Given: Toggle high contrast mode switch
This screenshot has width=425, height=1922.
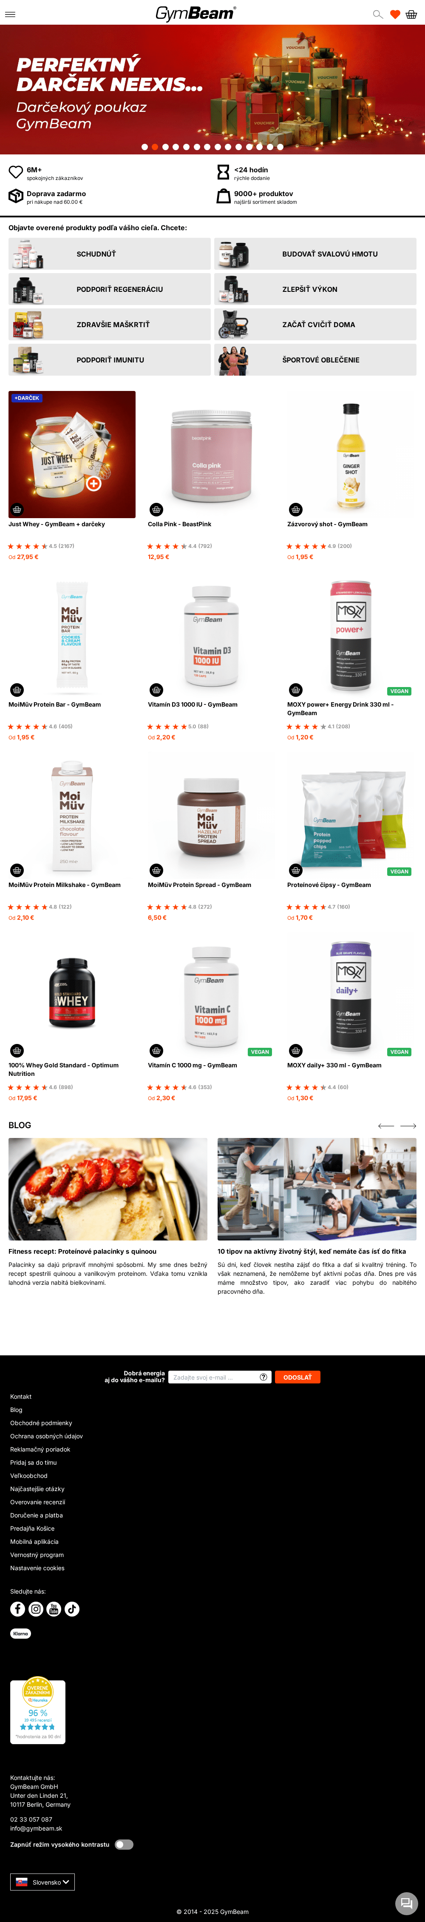Looking at the screenshot, I should click(x=124, y=1845).
